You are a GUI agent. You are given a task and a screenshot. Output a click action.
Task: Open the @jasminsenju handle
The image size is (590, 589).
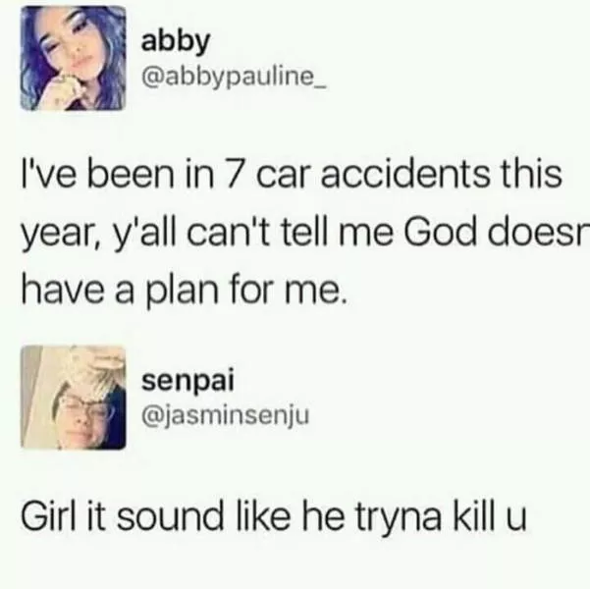[x=226, y=415]
